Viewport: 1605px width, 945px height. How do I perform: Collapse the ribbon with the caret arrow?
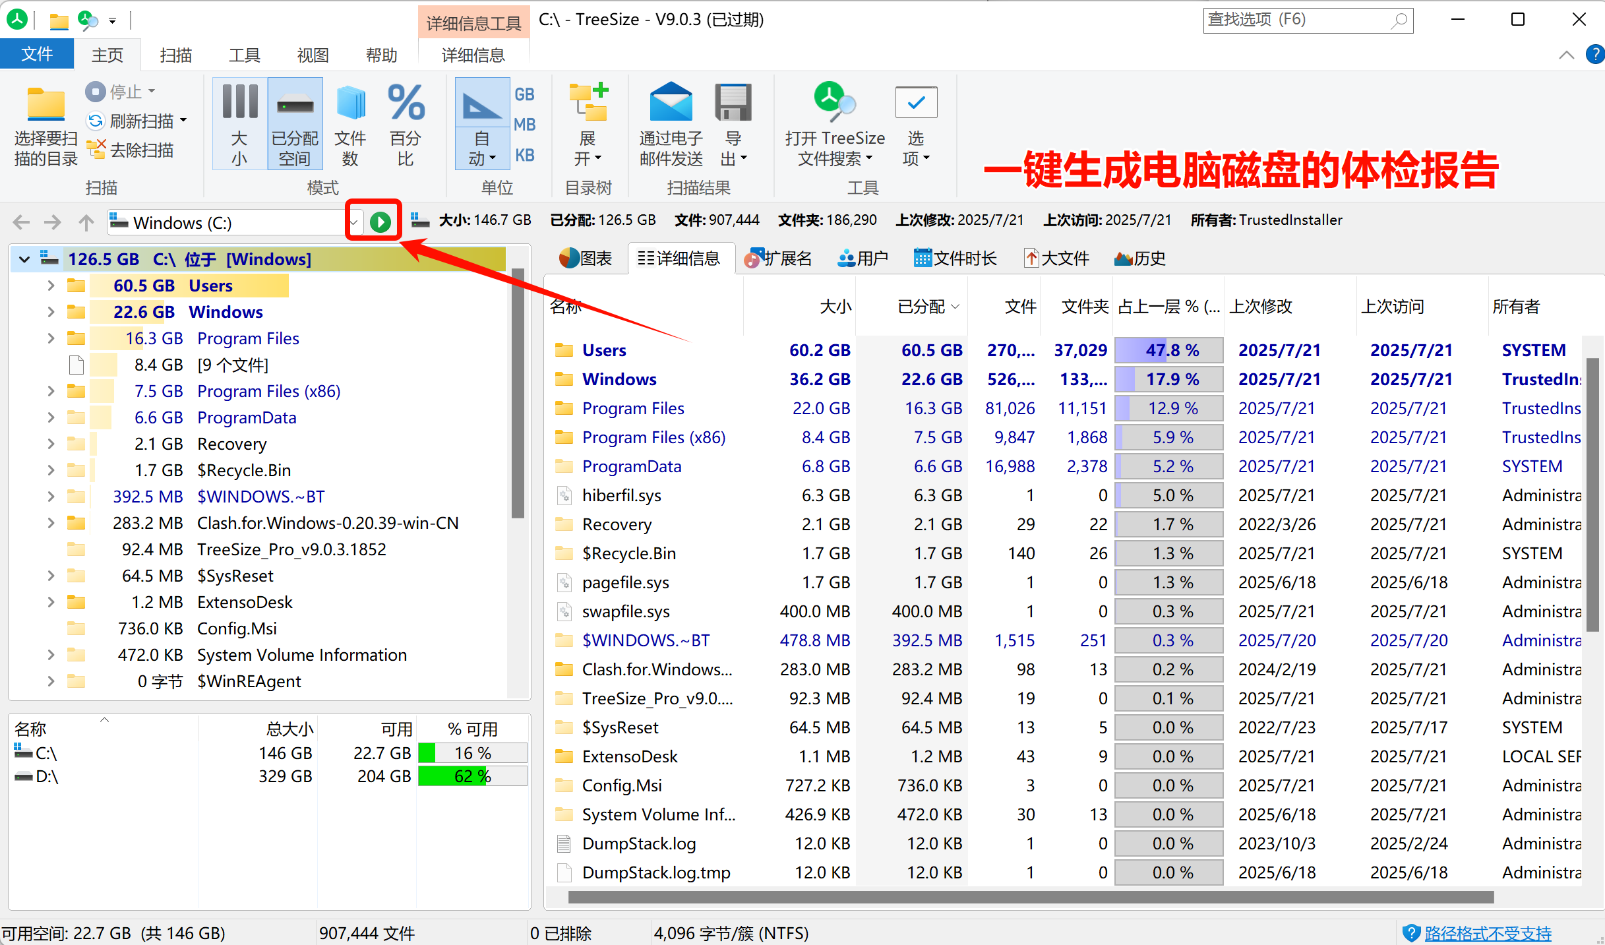pos(1567,55)
